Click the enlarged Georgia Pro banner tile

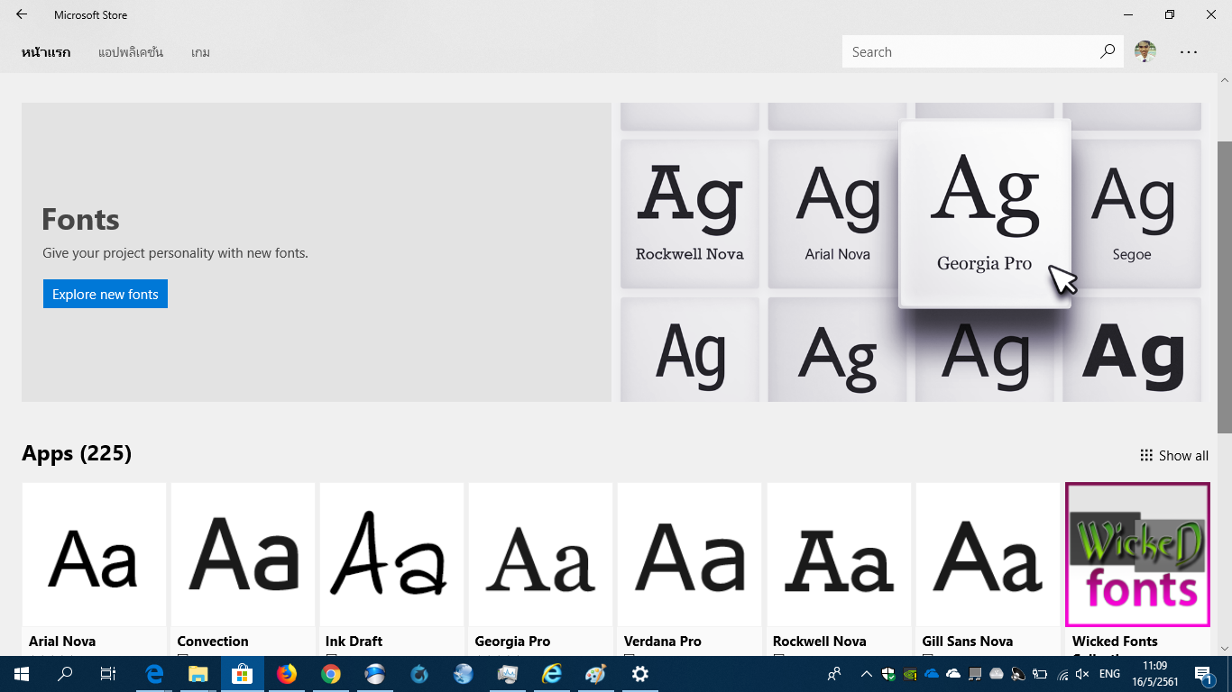point(985,214)
